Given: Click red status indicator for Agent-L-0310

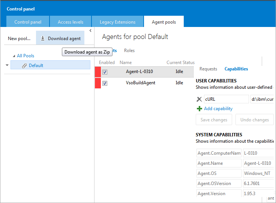Looking at the screenshot, I should click(x=97, y=72).
